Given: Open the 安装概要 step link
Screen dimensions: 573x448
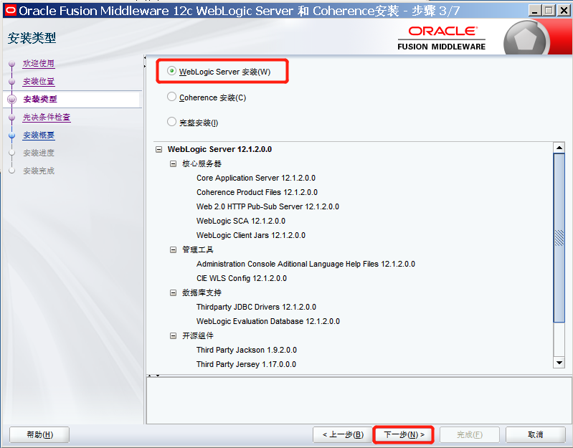Looking at the screenshot, I should 39,135.
